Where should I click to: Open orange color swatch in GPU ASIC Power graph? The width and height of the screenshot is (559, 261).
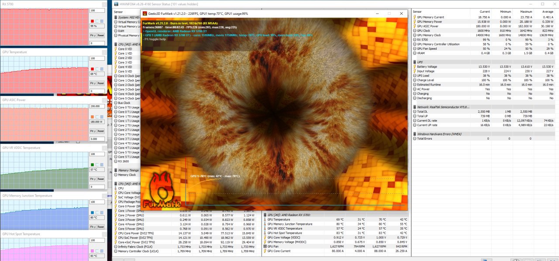[x=92, y=117]
